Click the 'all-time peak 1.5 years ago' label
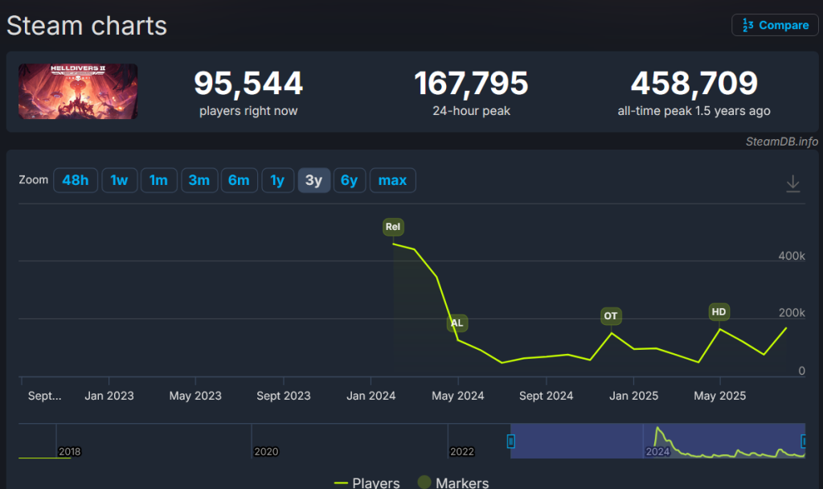The height and width of the screenshot is (489, 823). point(694,111)
